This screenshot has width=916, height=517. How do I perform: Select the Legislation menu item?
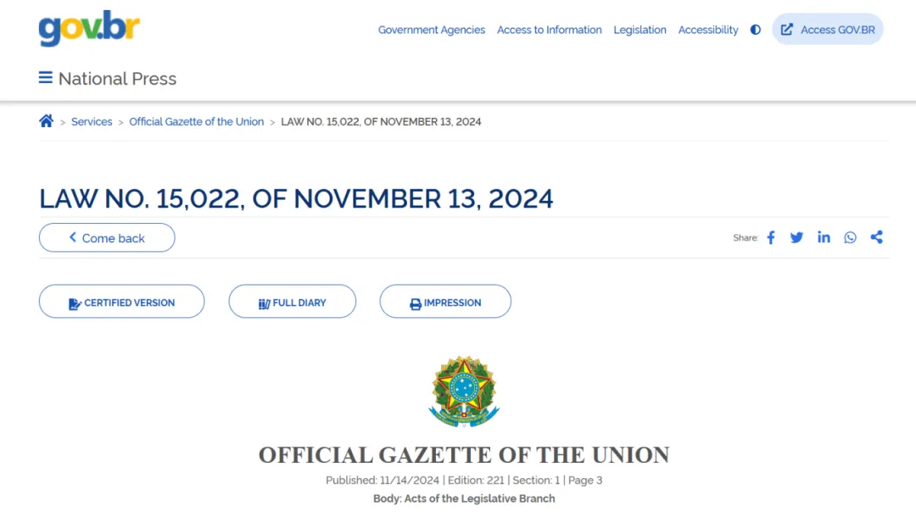click(640, 30)
